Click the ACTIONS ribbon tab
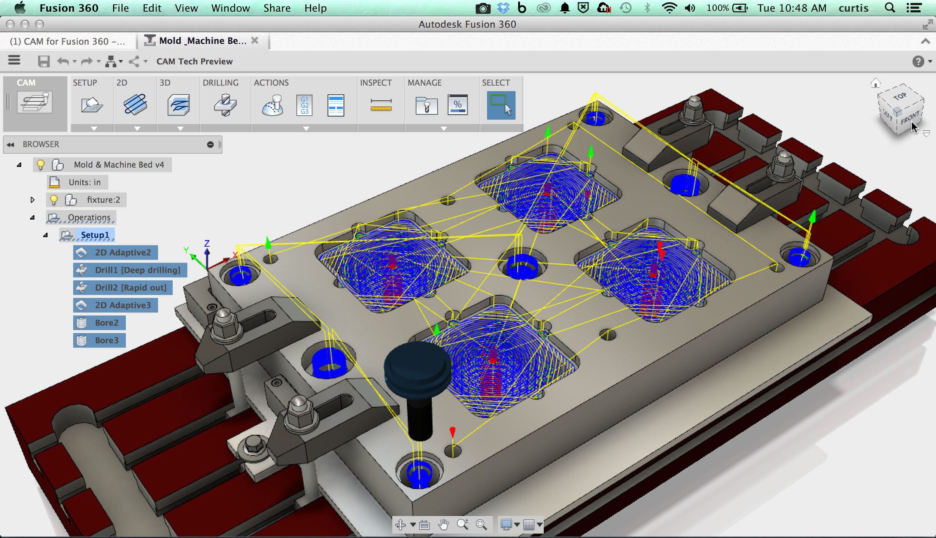This screenshot has height=538, width=936. point(271,82)
